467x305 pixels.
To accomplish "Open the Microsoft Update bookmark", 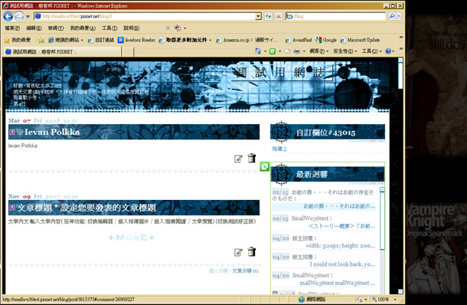I will 360,40.
